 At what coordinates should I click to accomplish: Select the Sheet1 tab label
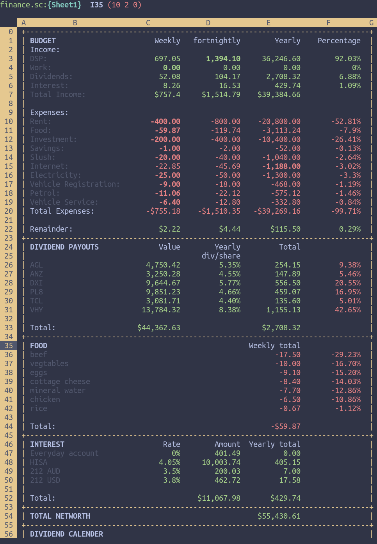pos(64,5)
